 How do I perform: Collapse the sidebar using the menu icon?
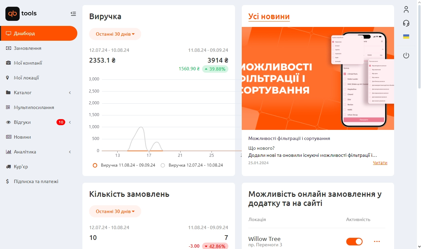pos(73,14)
